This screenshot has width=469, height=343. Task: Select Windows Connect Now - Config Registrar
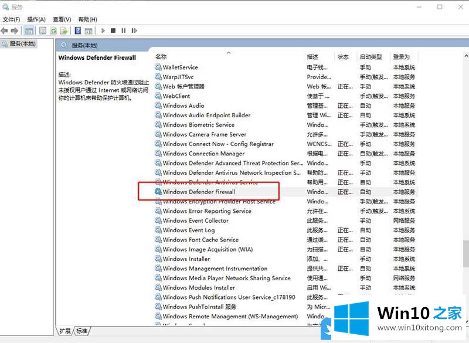pos(286,144)
